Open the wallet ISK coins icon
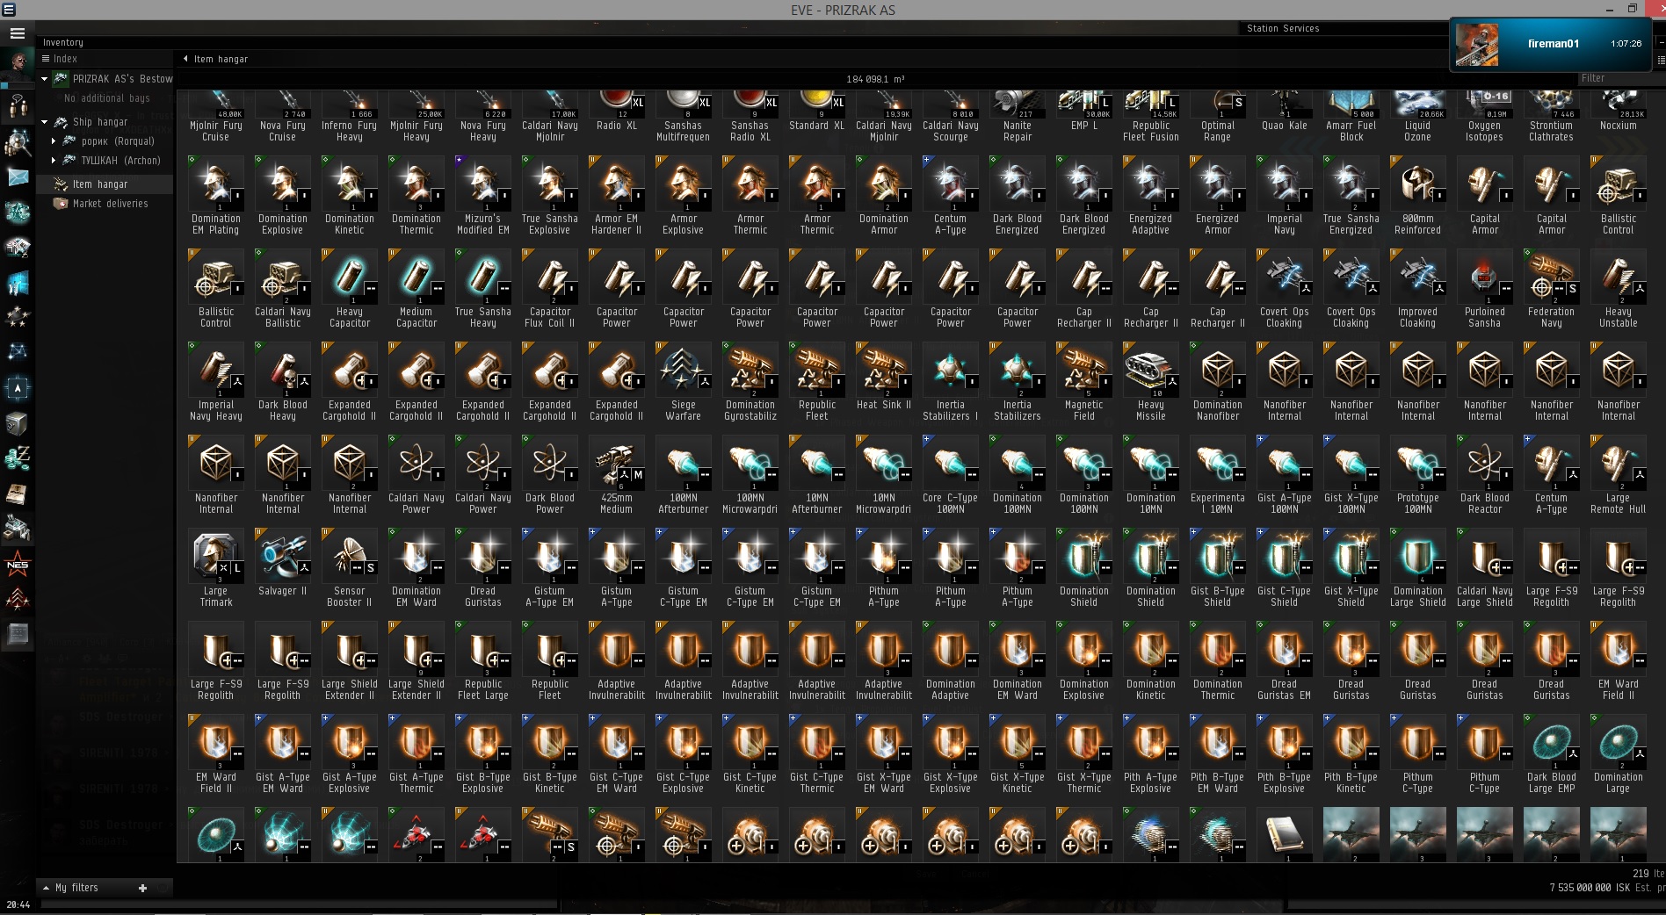The image size is (1666, 915). coord(18,458)
